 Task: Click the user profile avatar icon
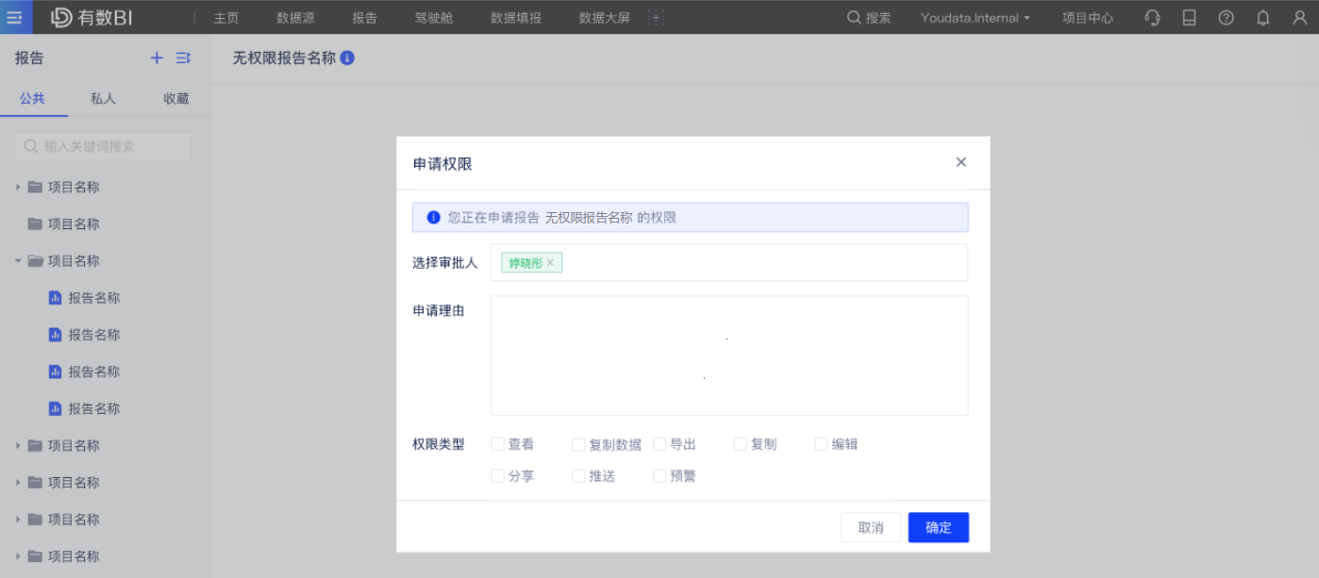pos(1299,17)
